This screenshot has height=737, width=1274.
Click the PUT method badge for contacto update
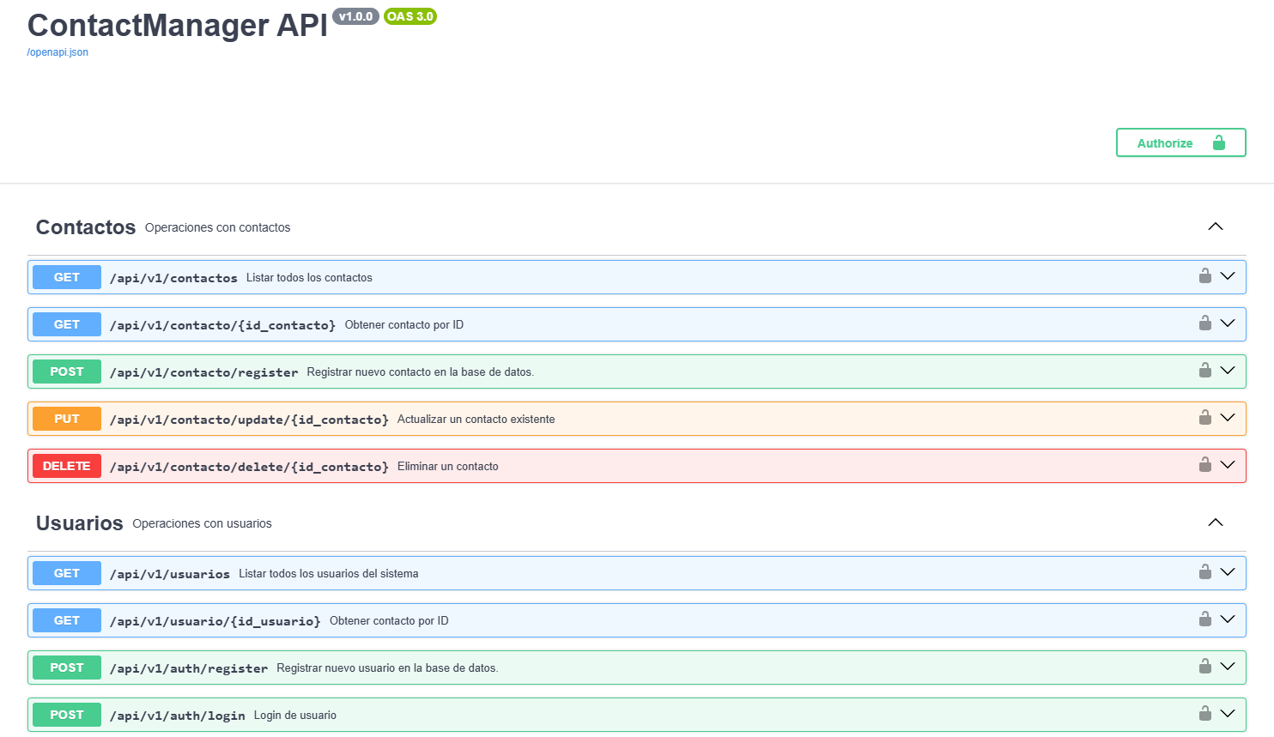click(67, 419)
